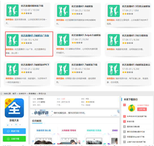
Task: Go to 影音播放 in the breadcrumb
Action: 32,93
